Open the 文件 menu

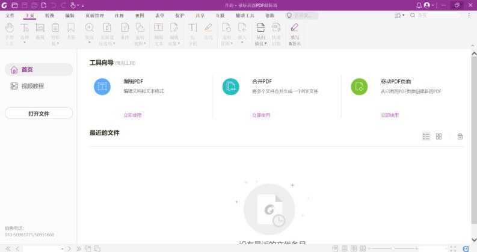[10, 15]
